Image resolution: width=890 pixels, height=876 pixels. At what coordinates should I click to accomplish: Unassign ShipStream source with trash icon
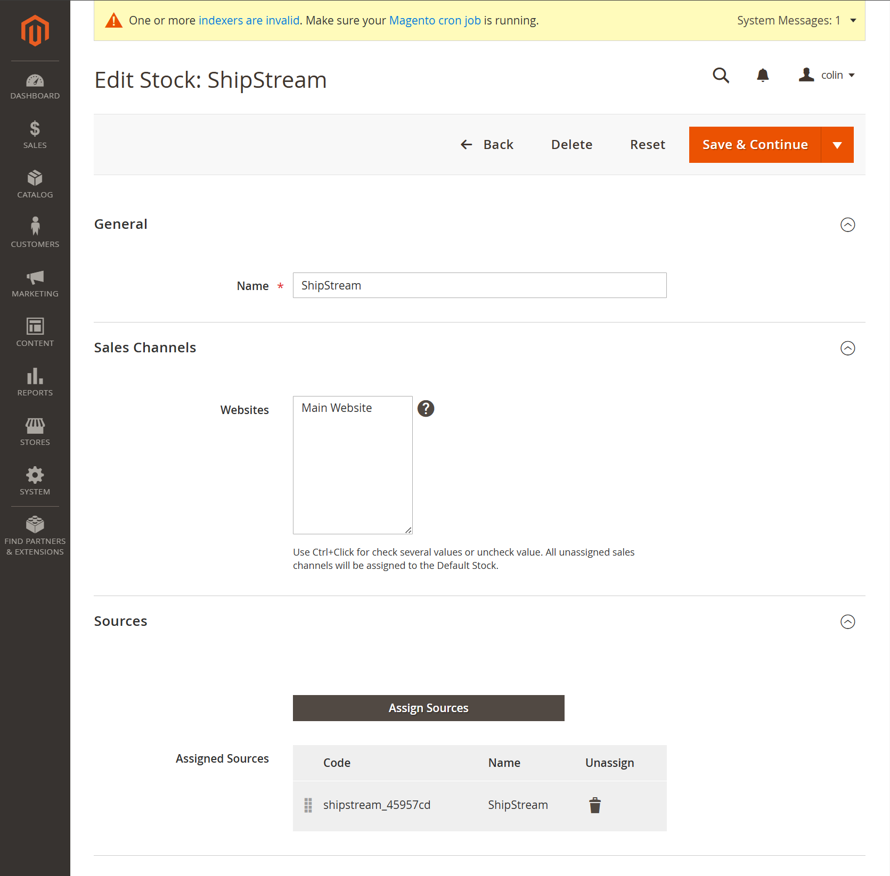point(595,805)
